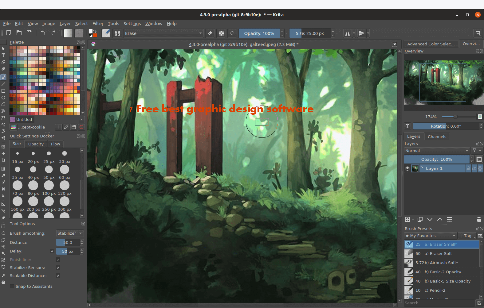Select the Text tool in toolbox
This screenshot has width=484, height=308.
[x=3, y=55]
